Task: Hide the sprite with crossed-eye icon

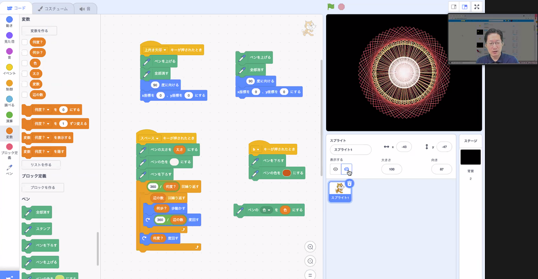Action: [347, 169]
